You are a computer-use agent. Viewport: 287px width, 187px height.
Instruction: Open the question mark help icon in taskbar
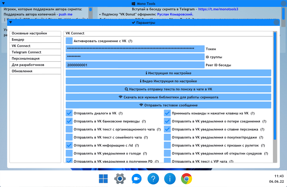point(153,179)
